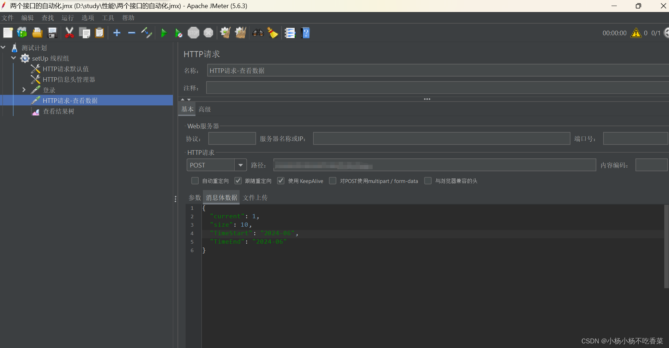The width and height of the screenshot is (669, 348).
Task: Click the 端口号 input field
Action: click(x=635, y=139)
